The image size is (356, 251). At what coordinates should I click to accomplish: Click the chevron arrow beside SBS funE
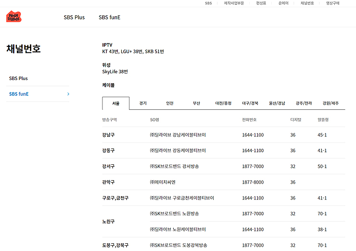(x=68, y=94)
